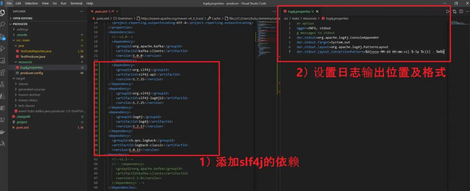
Task: Open the View menu
Action: [x=45, y=3]
